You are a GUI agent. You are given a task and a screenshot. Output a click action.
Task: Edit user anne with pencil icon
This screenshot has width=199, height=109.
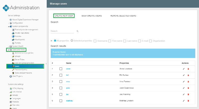184,69
